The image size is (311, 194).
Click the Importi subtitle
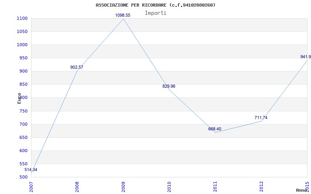coord(155,13)
